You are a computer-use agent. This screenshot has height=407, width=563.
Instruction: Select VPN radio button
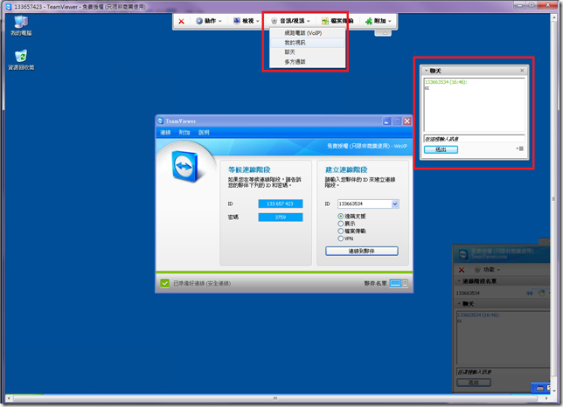340,238
